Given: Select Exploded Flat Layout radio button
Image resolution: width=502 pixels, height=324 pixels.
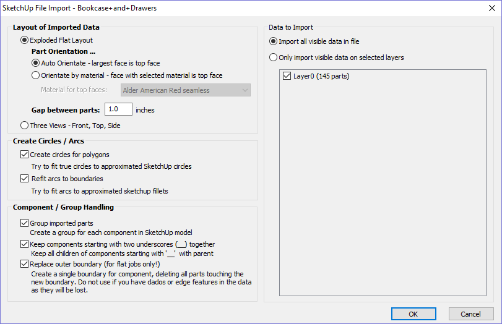Looking at the screenshot, I should pyautogui.click(x=24, y=40).
